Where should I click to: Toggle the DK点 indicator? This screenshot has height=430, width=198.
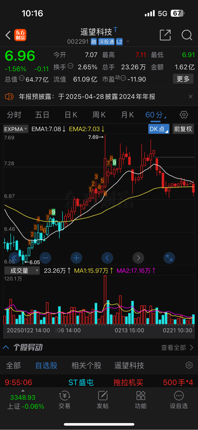click(159, 129)
